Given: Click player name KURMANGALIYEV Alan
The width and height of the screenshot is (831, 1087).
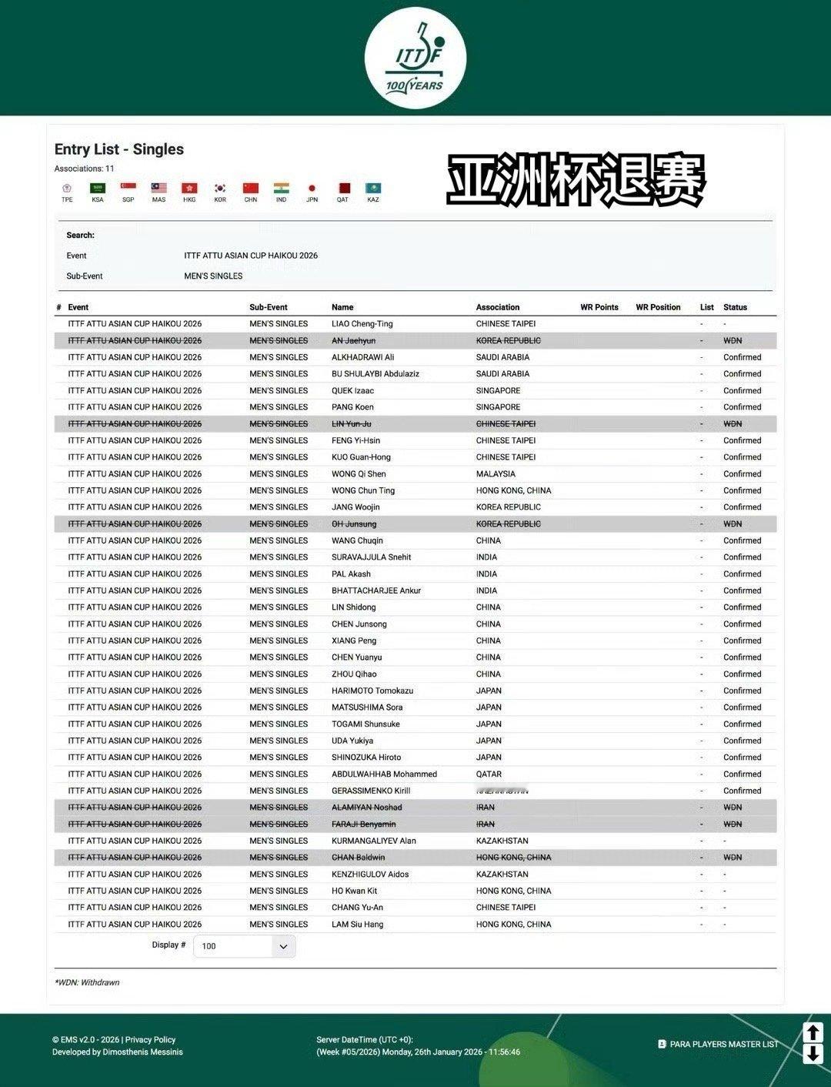Looking at the screenshot, I should [x=374, y=841].
